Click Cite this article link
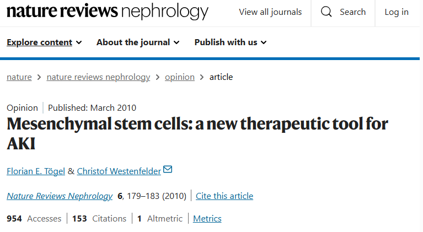Viewport: 423px width, 232px height. pos(224,196)
